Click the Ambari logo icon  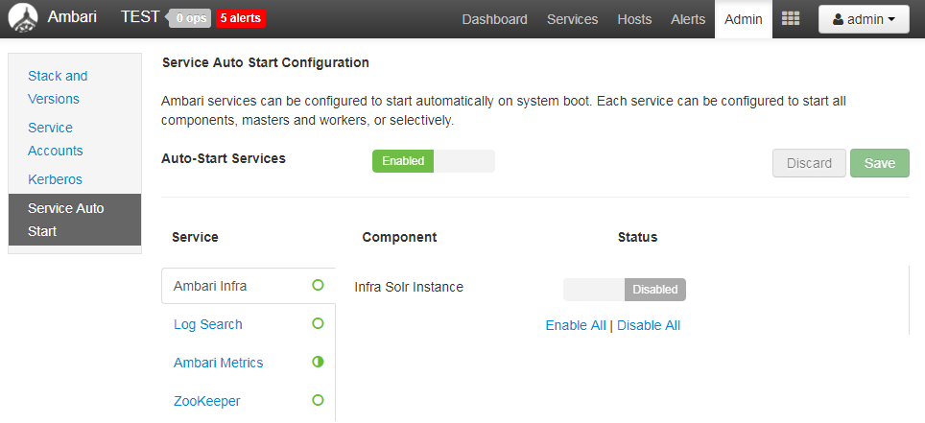coord(23,18)
